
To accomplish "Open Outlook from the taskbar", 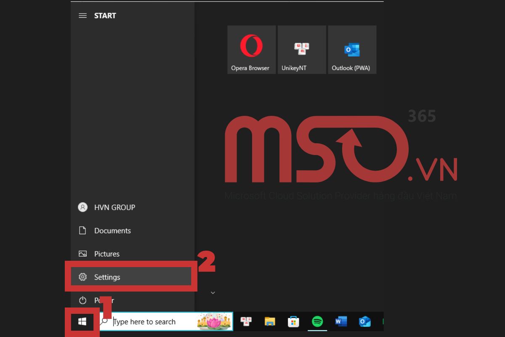I will 364,322.
